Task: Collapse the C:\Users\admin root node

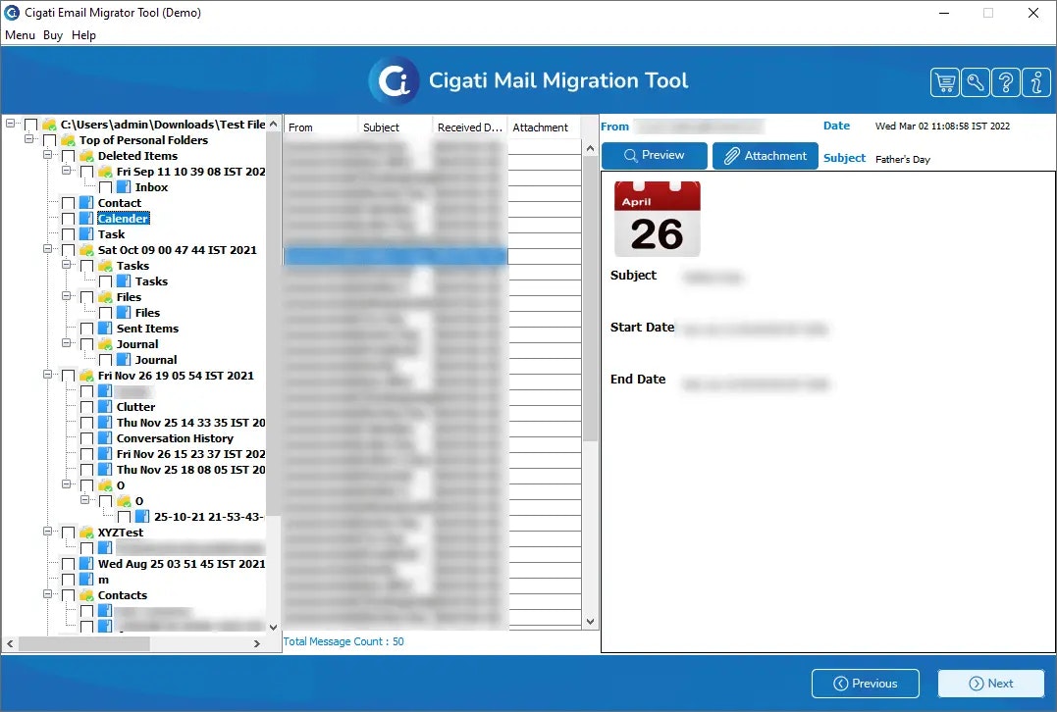Action: [10, 124]
